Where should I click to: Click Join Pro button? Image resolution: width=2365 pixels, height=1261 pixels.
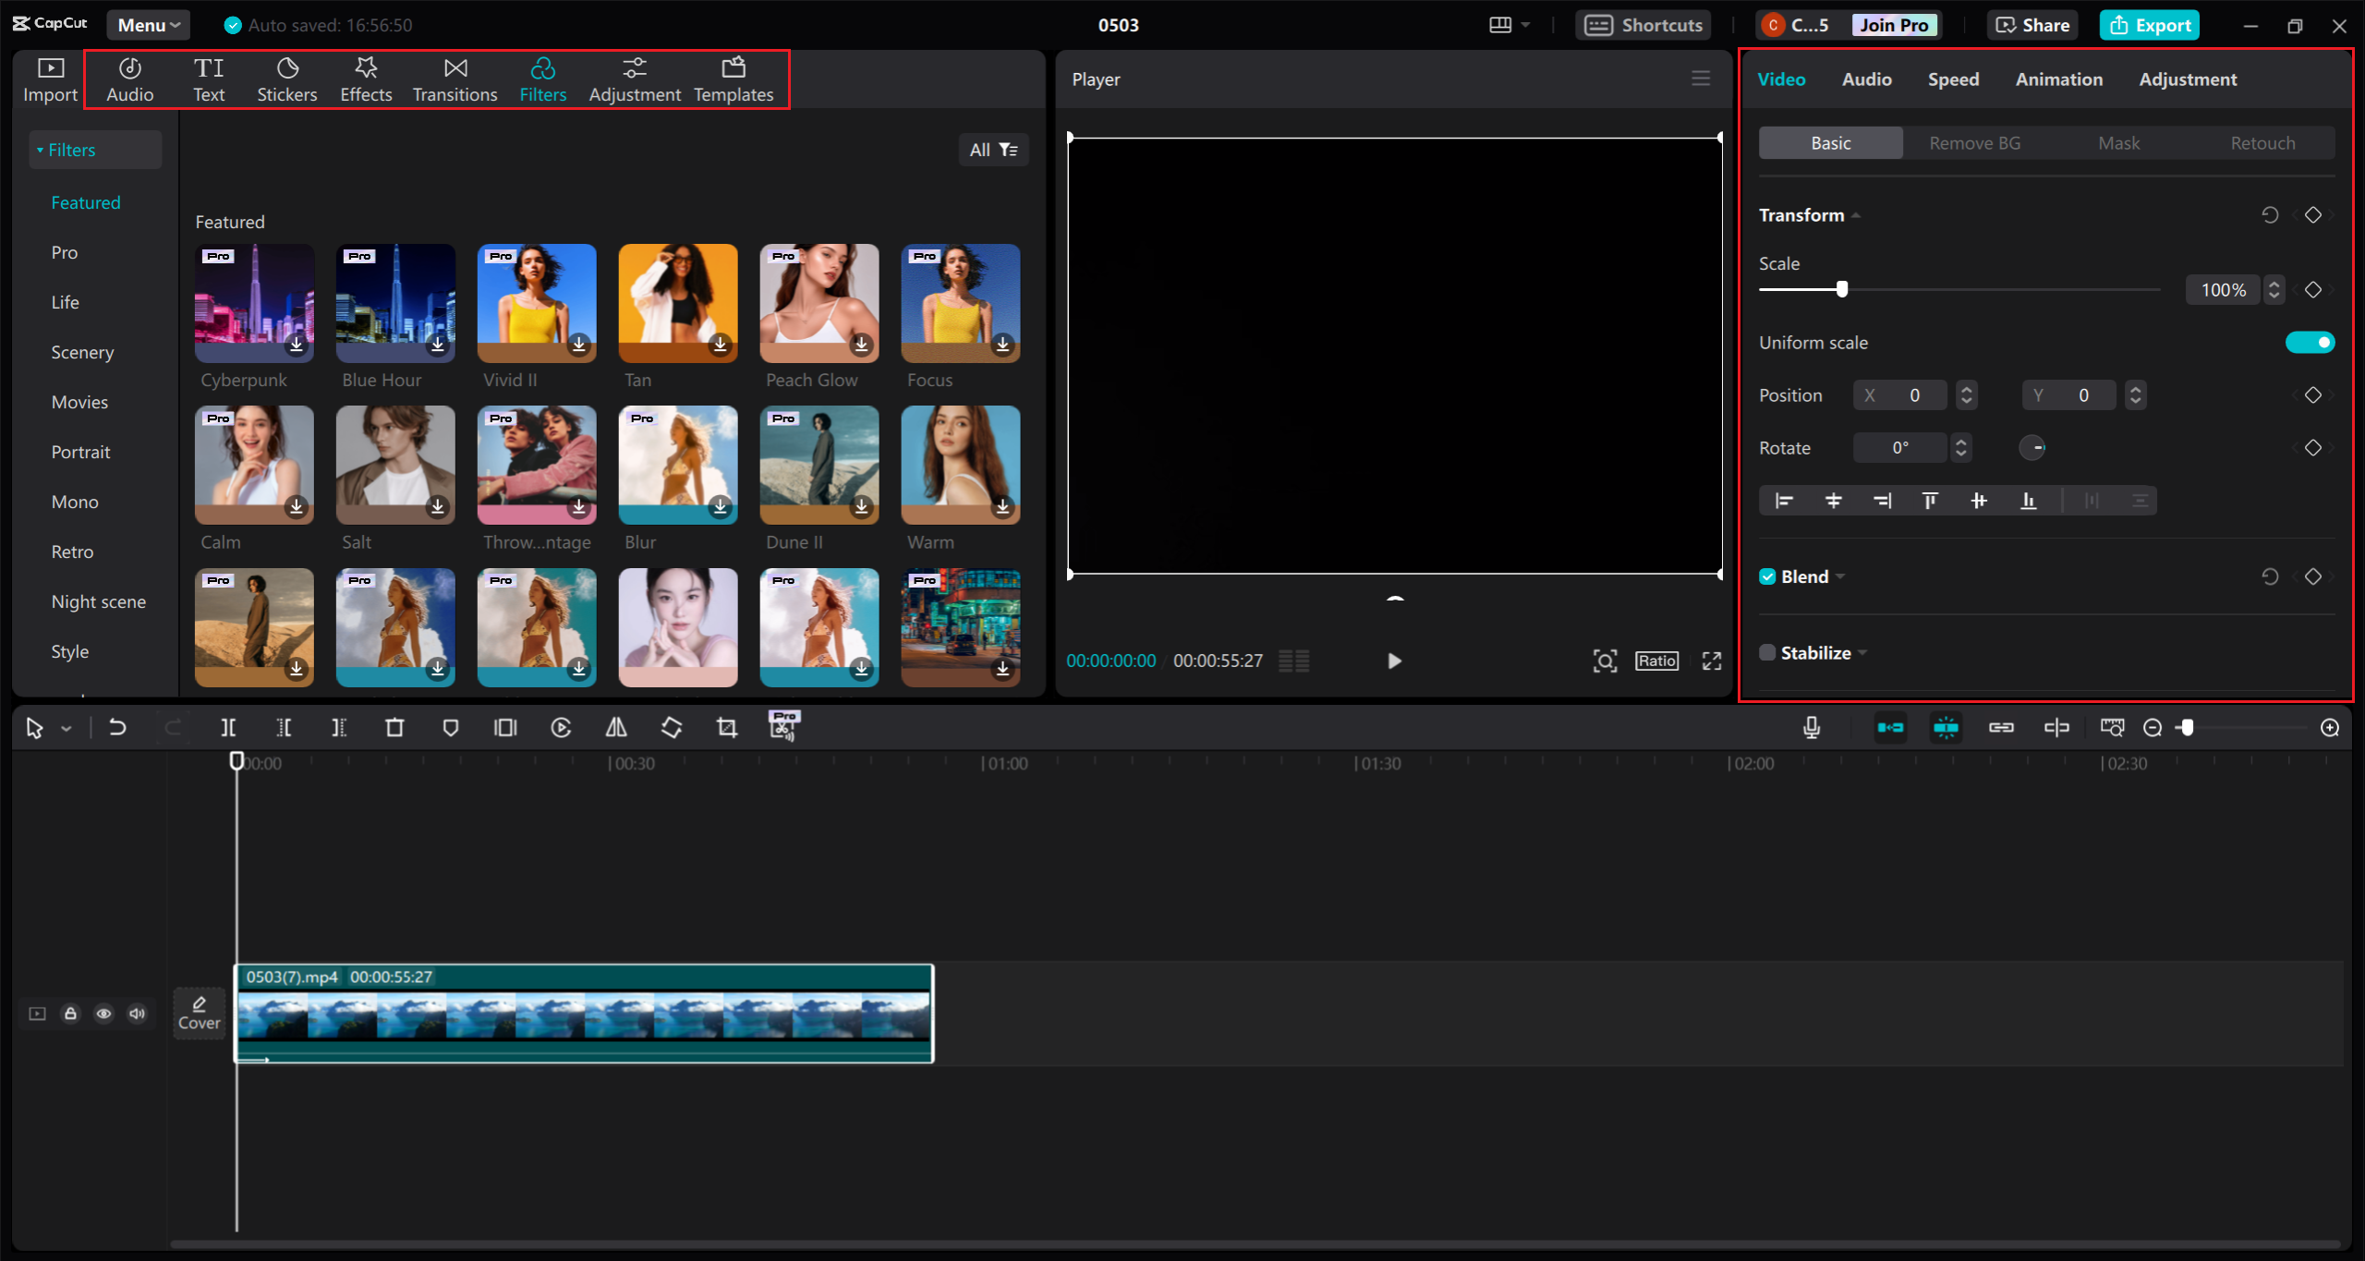coord(1896,23)
